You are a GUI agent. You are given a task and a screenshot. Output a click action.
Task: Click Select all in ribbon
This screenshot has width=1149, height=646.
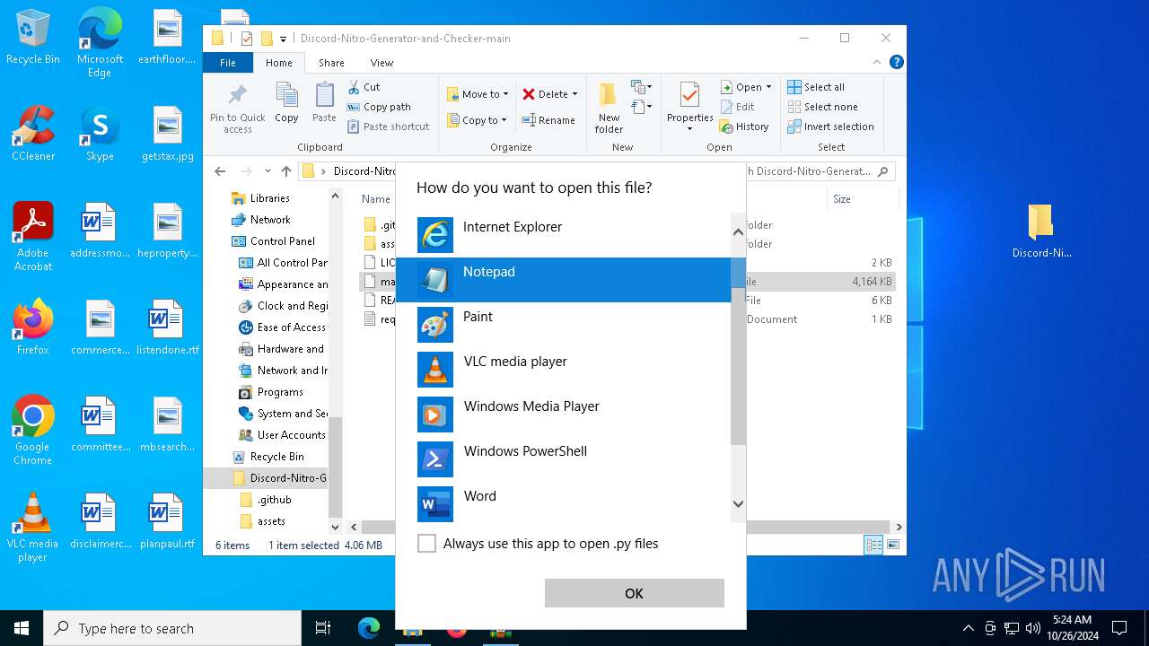816,87
